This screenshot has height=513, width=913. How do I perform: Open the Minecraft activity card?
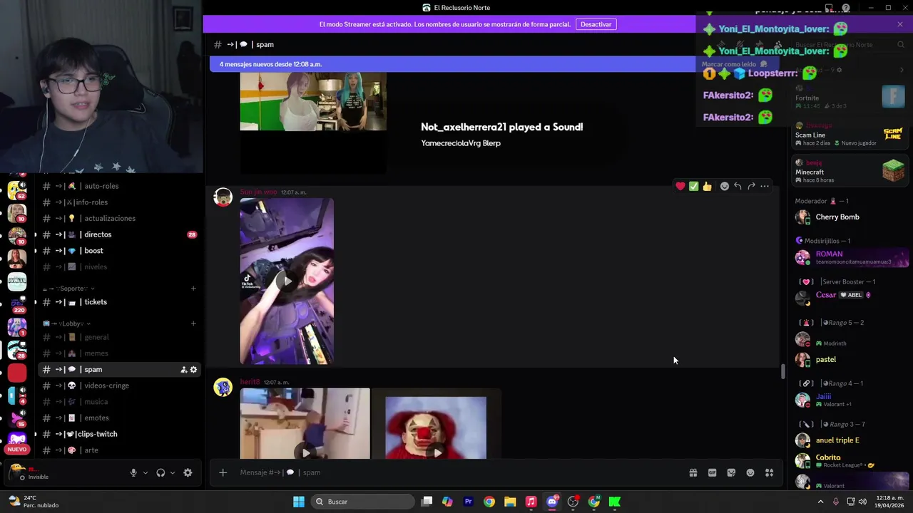851,171
